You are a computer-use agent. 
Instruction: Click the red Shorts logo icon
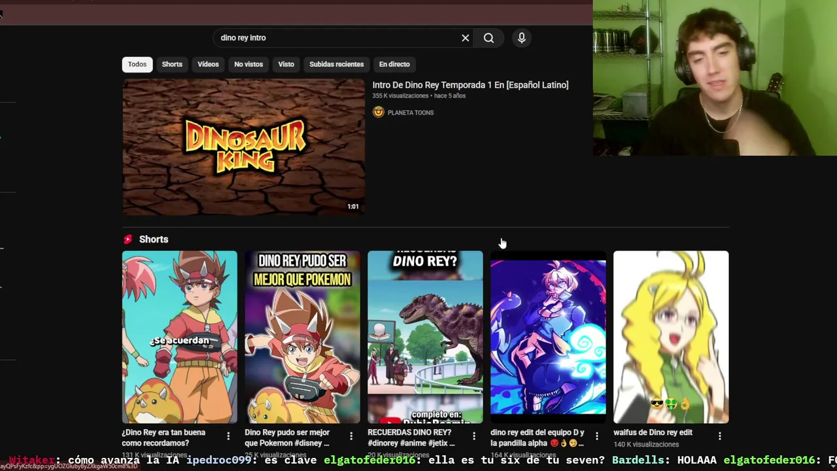[128, 239]
